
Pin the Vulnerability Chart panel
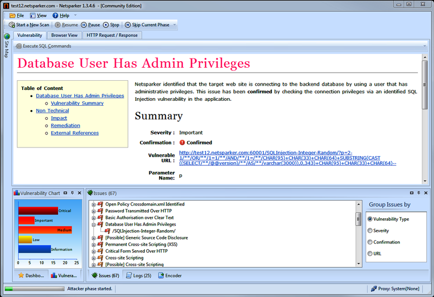click(x=73, y=193)
